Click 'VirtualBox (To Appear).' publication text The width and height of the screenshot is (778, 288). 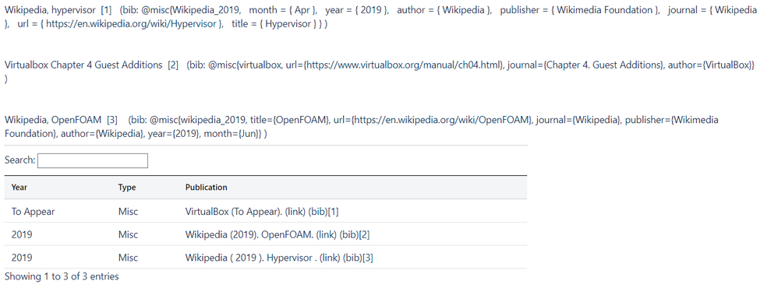pos(234,212)
